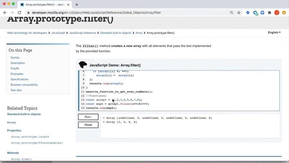Open the blue diamond extension icon
The image size is (289, 163).
coord(248,13)
